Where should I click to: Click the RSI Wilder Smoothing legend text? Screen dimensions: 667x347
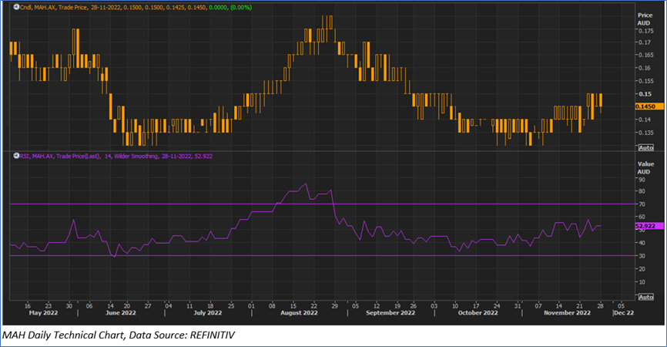(x=116, y=157)
